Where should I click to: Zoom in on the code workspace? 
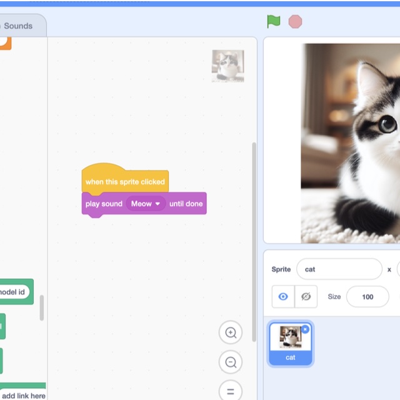pos(231,332)
